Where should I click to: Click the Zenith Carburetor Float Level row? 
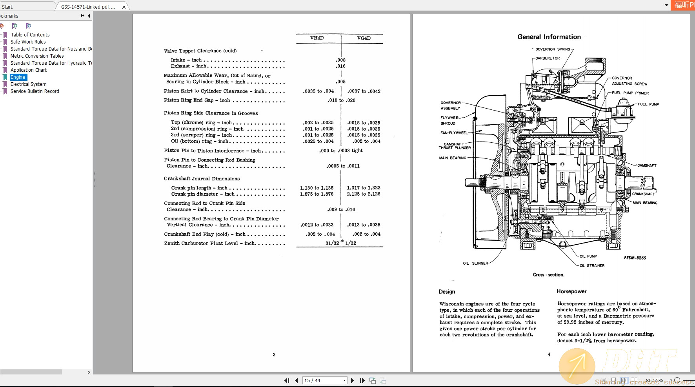273,243
